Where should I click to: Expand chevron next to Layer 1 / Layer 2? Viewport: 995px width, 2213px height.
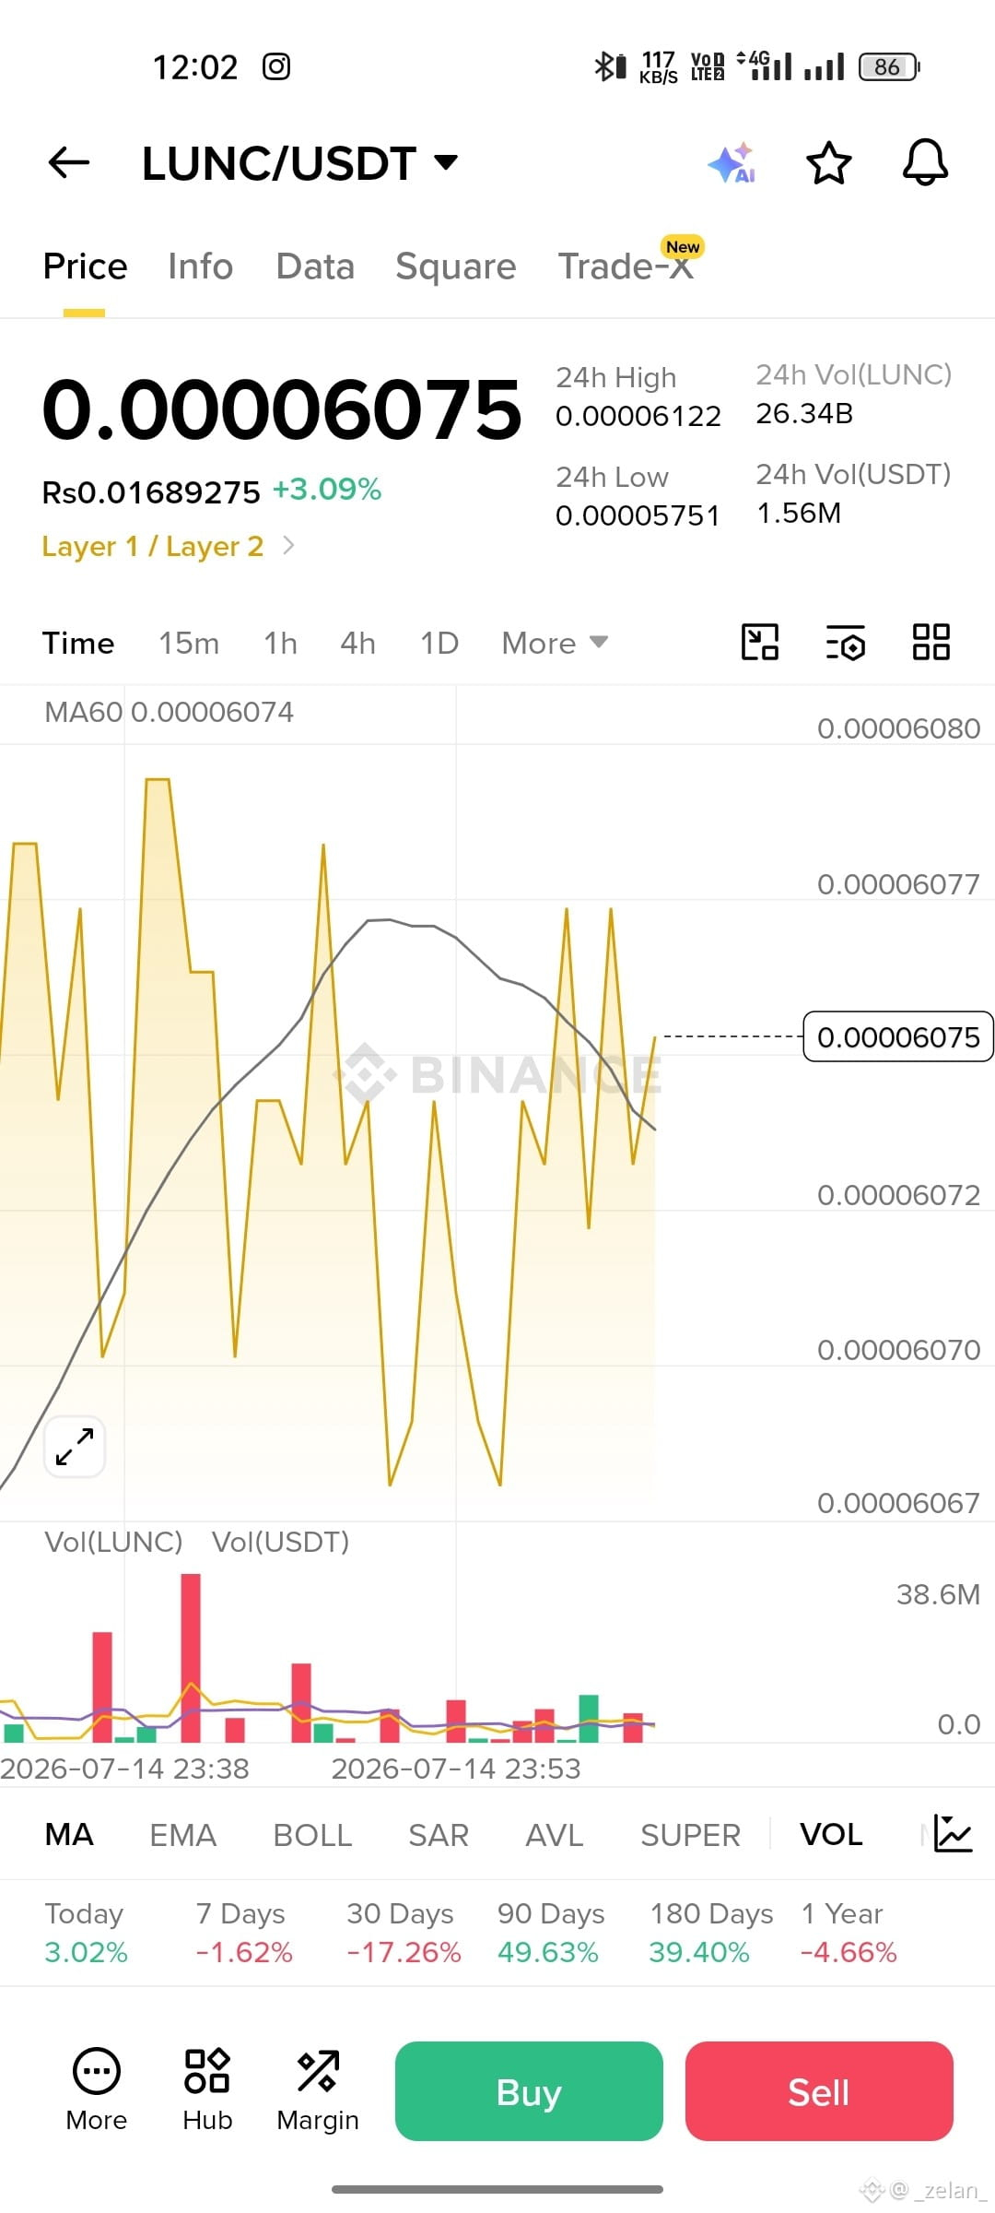point(288,546)
